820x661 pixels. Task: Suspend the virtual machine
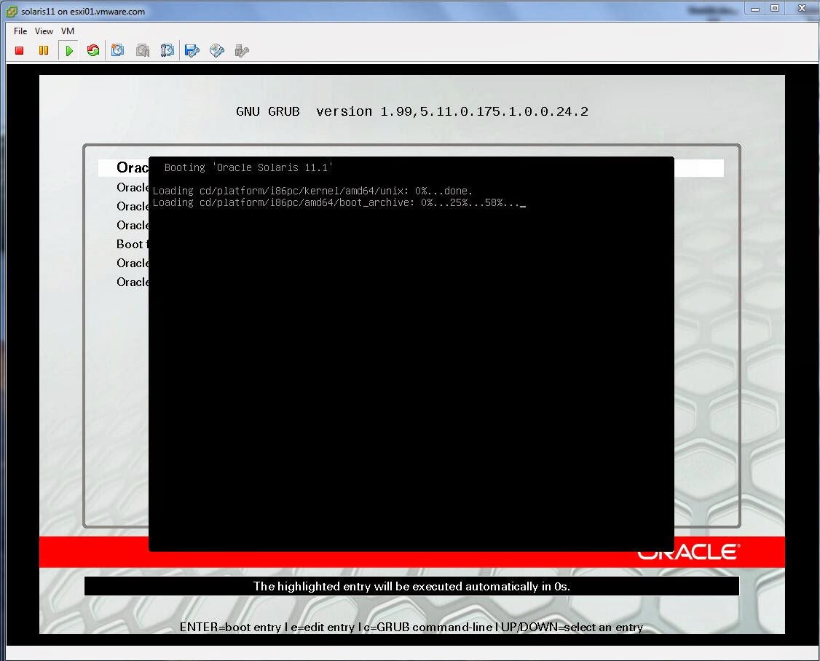[x=44, y=50]
